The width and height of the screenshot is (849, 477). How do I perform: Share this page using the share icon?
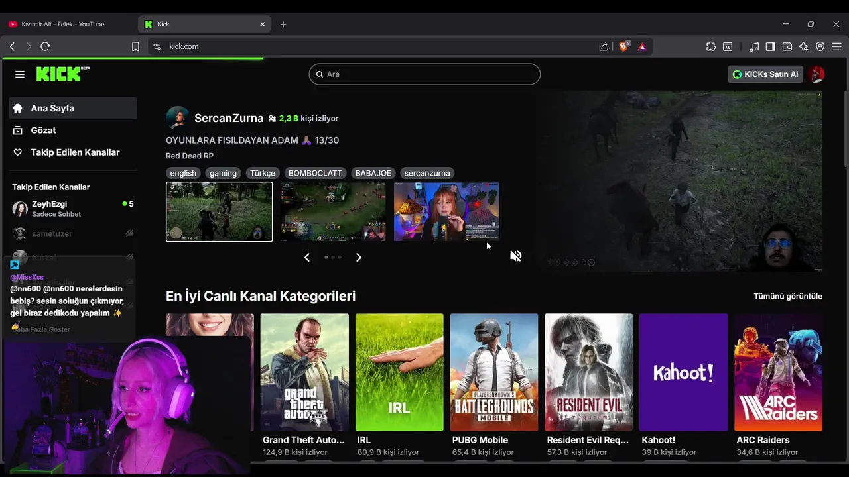(x=604, y=46)
